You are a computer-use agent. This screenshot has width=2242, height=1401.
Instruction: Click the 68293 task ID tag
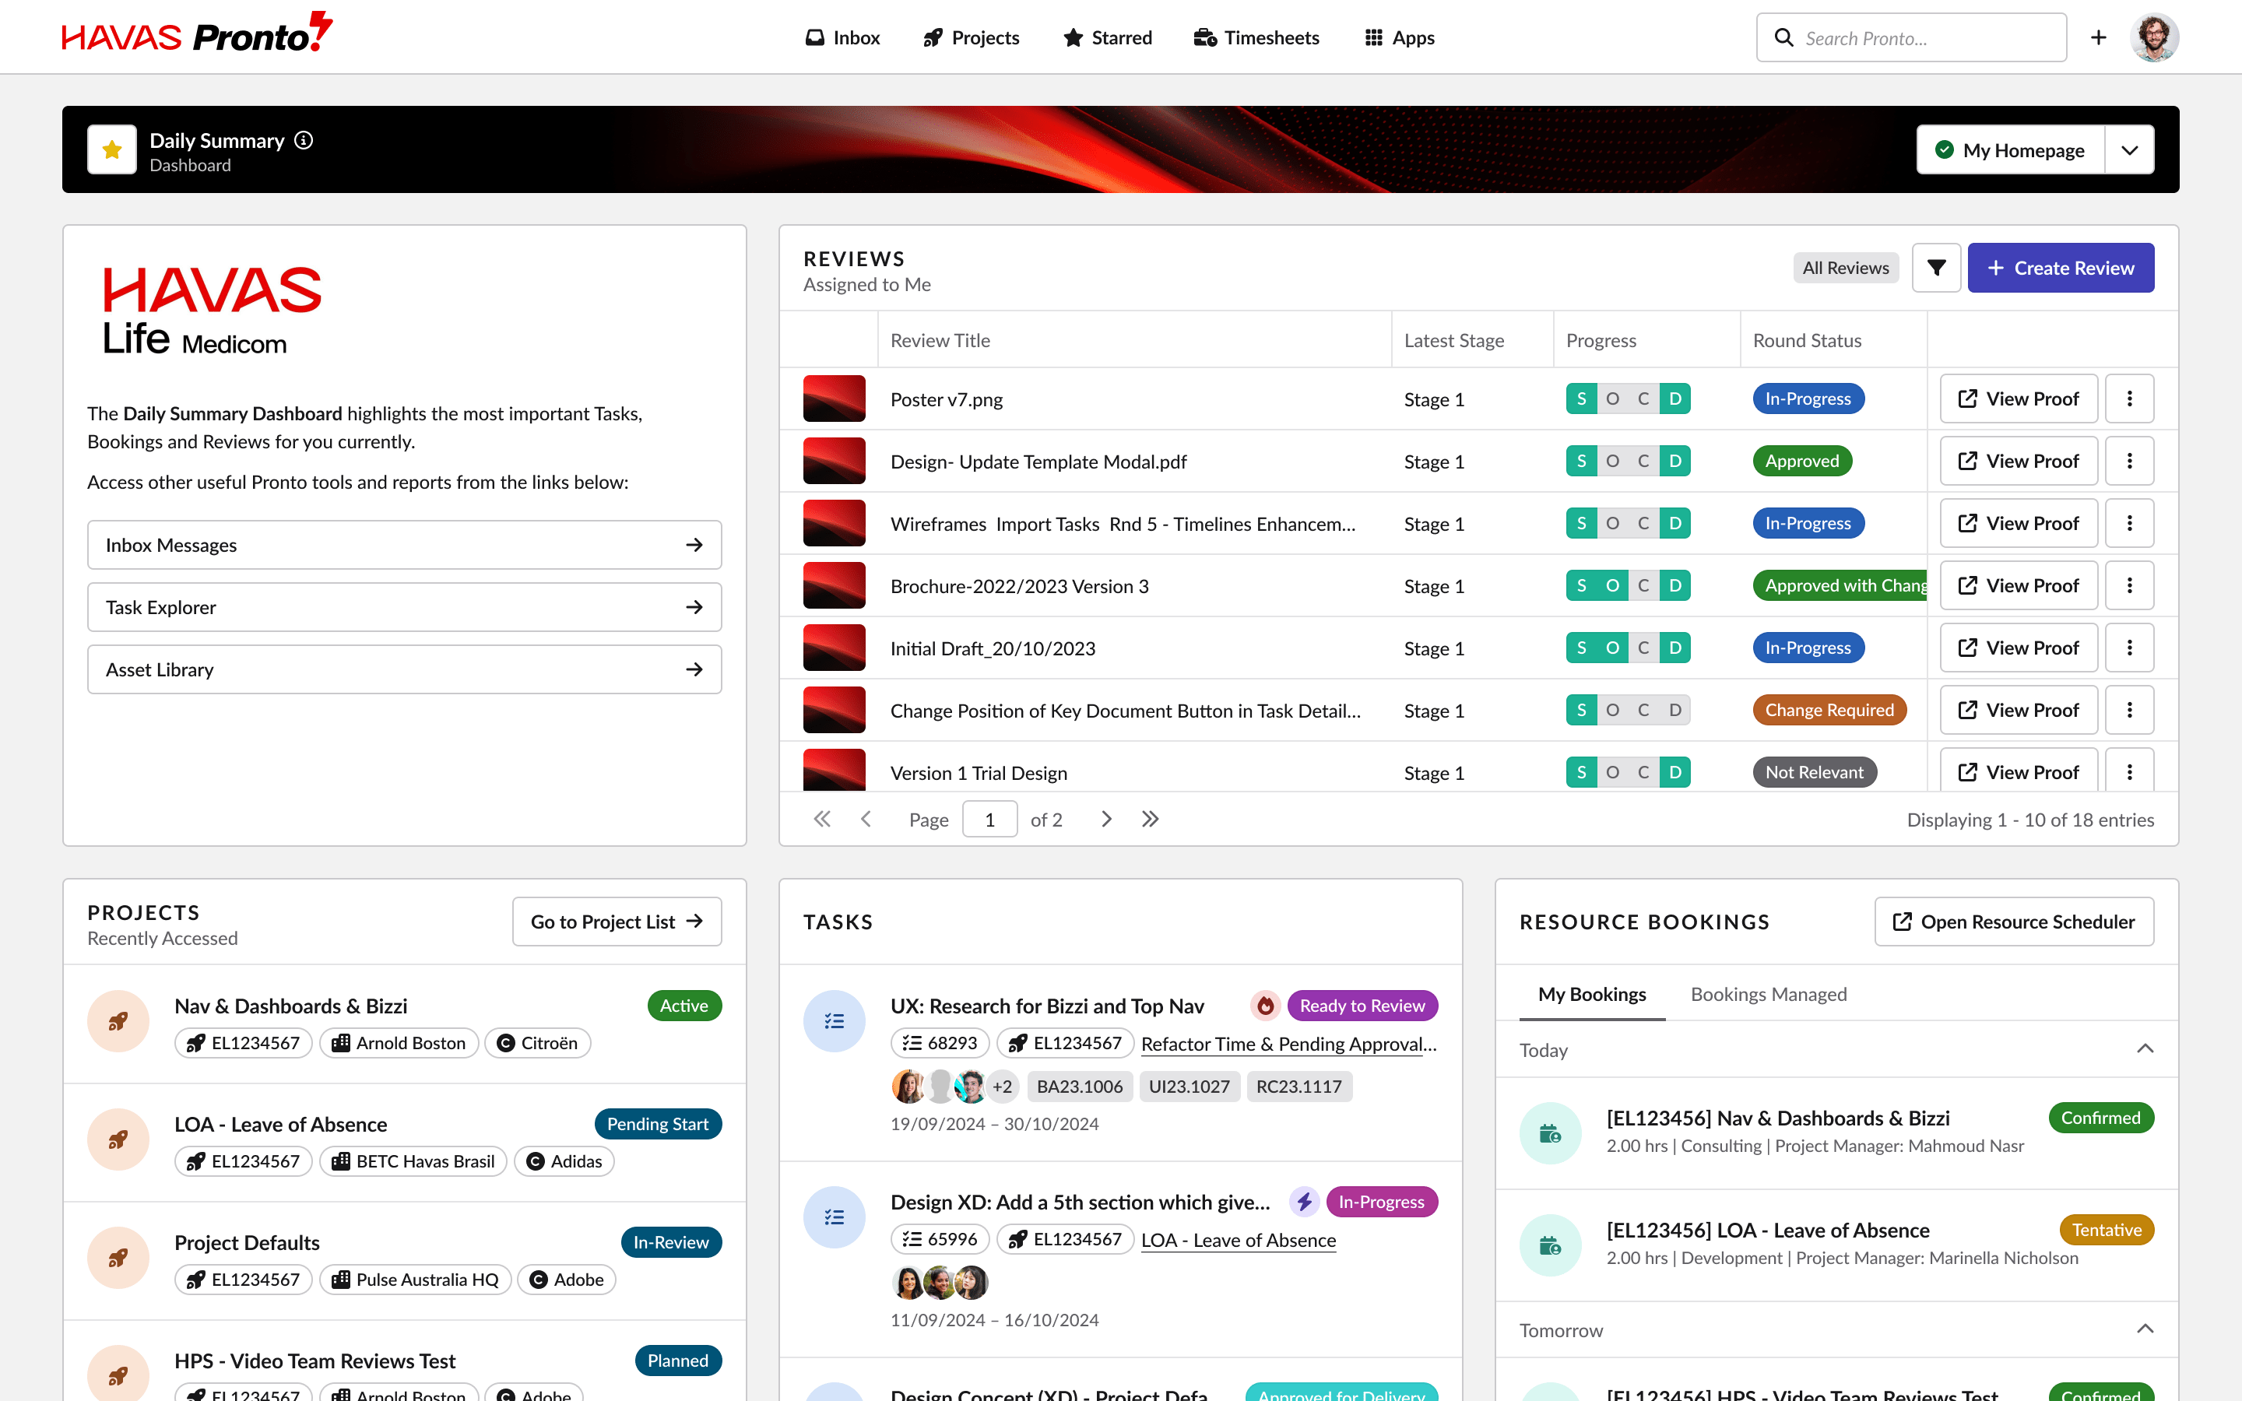click(940, 1042)
